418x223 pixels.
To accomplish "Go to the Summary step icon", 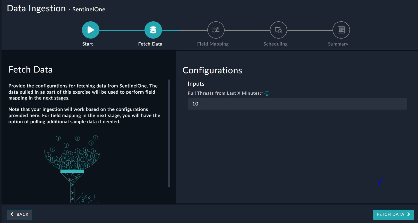I will [x=341, y=30].
